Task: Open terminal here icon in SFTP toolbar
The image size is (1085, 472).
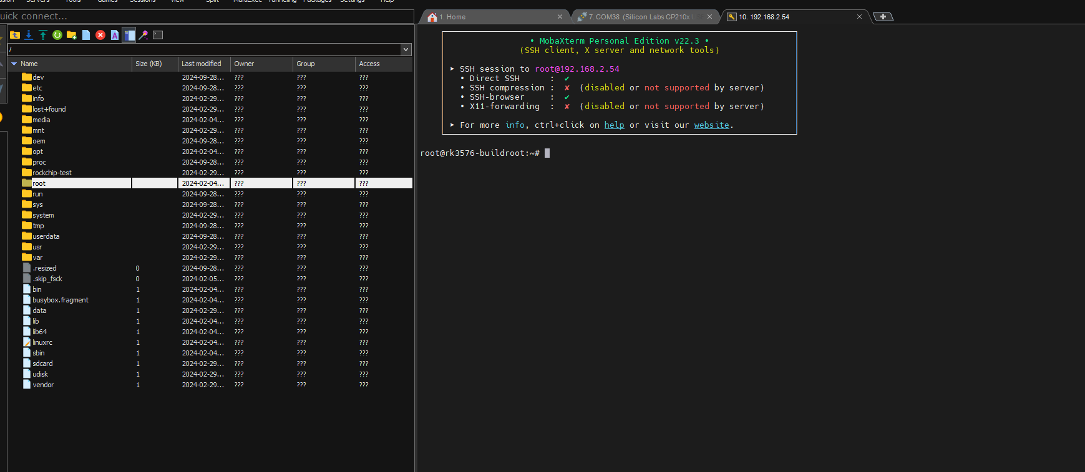Action: point(158,35)
